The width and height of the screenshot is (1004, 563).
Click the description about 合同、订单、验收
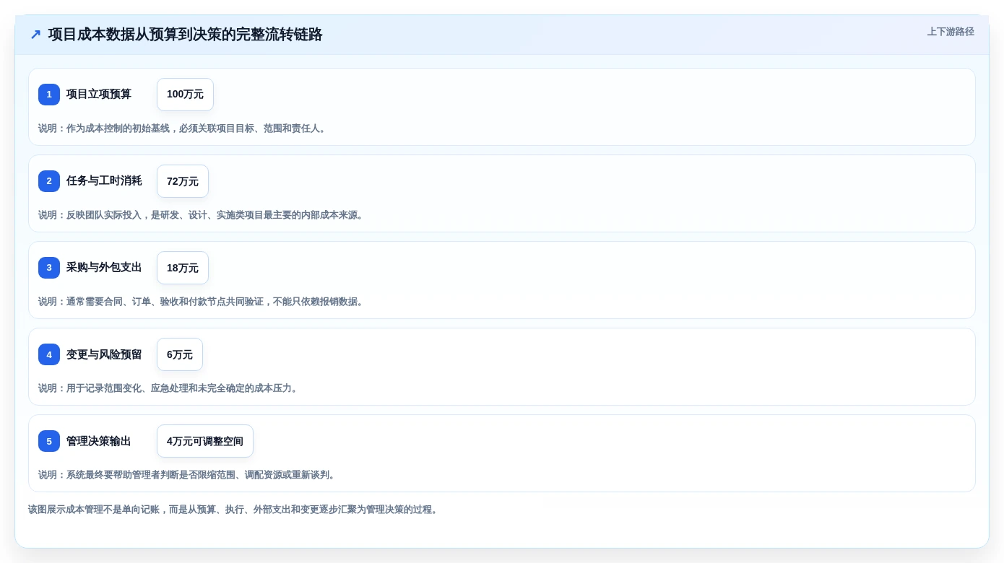202,302
